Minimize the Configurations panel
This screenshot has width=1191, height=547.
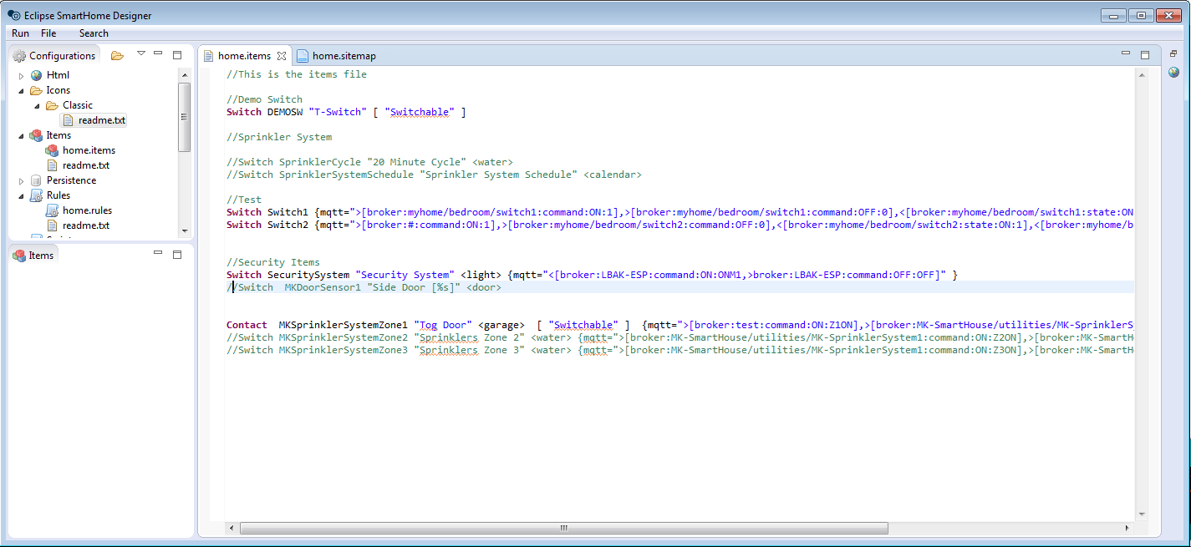click(158, 53)
